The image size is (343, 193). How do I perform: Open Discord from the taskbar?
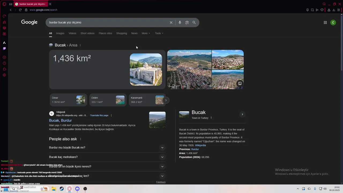[x=77, y=189]
